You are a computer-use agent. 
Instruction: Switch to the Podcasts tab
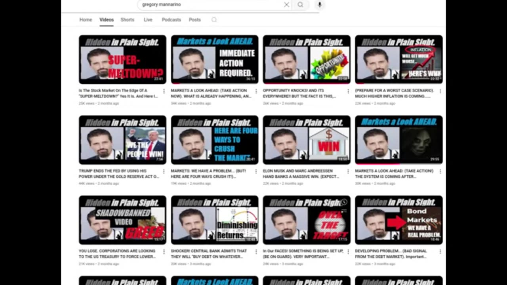point(171,20)
